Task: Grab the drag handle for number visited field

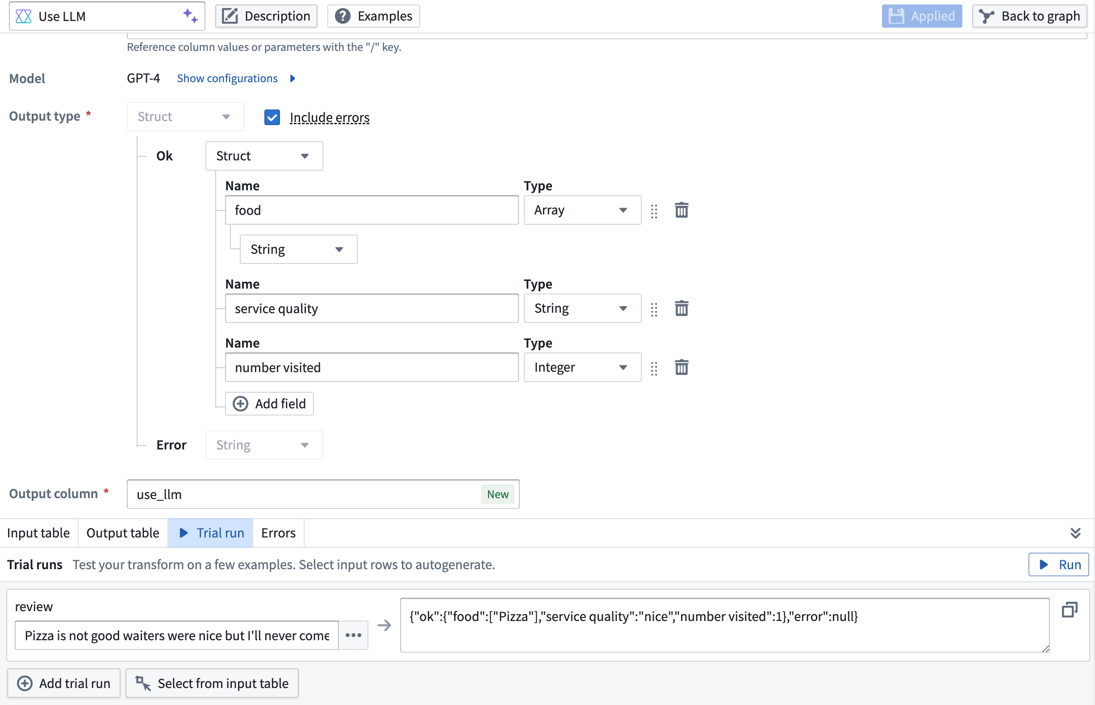Action: [654, 369]
